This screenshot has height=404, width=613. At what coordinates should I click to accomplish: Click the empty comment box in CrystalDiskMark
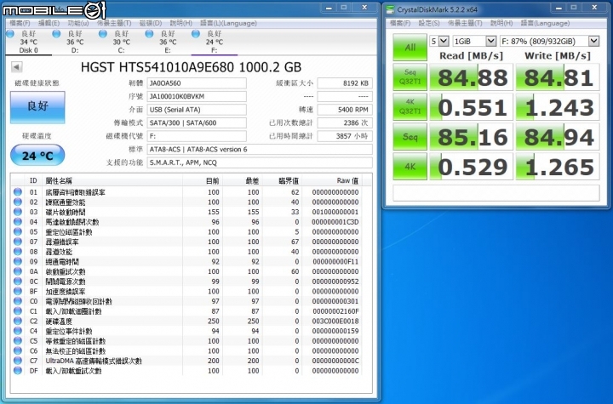click(496, 193)
